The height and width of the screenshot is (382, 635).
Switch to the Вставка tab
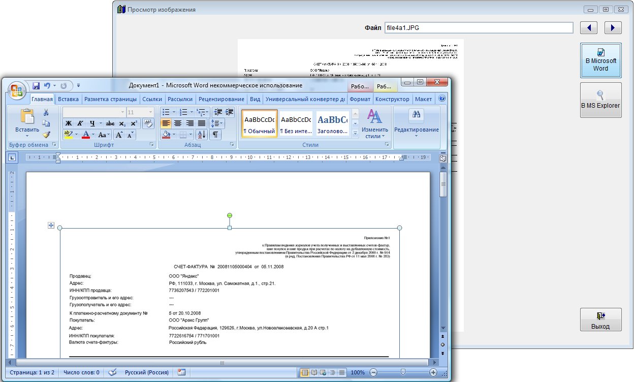tap(68, 99)
